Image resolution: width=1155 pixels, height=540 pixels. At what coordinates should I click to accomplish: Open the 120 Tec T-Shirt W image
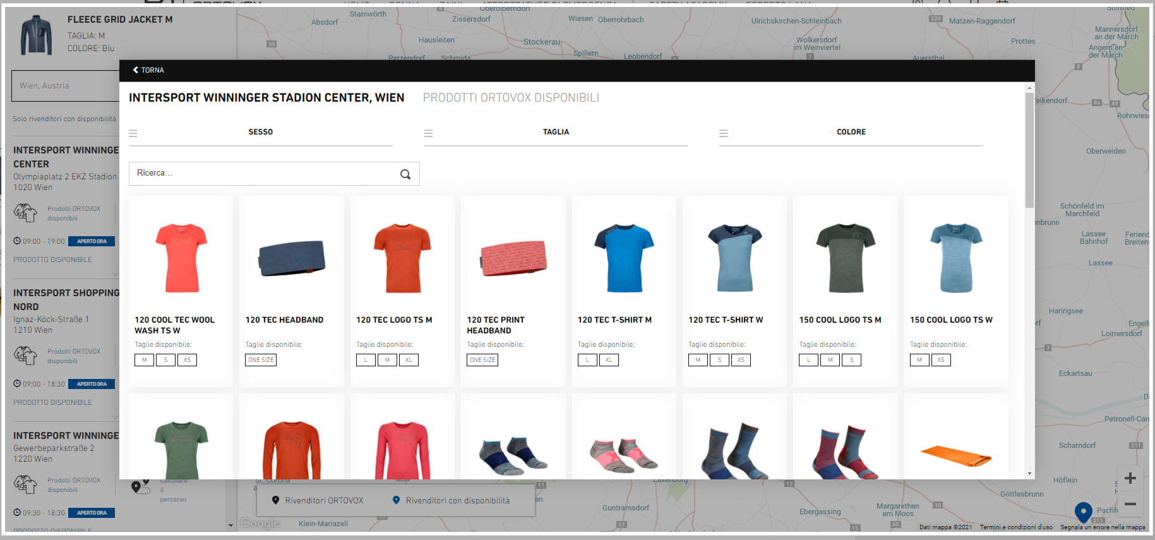coord(735,258)
